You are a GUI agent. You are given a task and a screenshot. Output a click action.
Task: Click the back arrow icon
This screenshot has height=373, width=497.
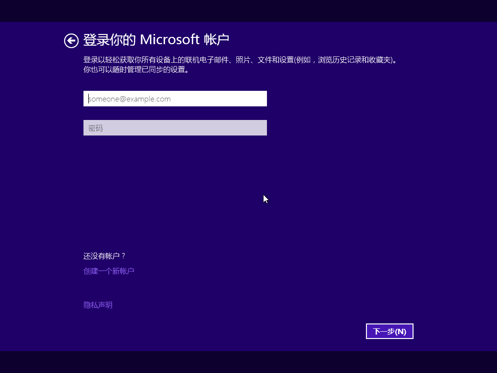71,41
